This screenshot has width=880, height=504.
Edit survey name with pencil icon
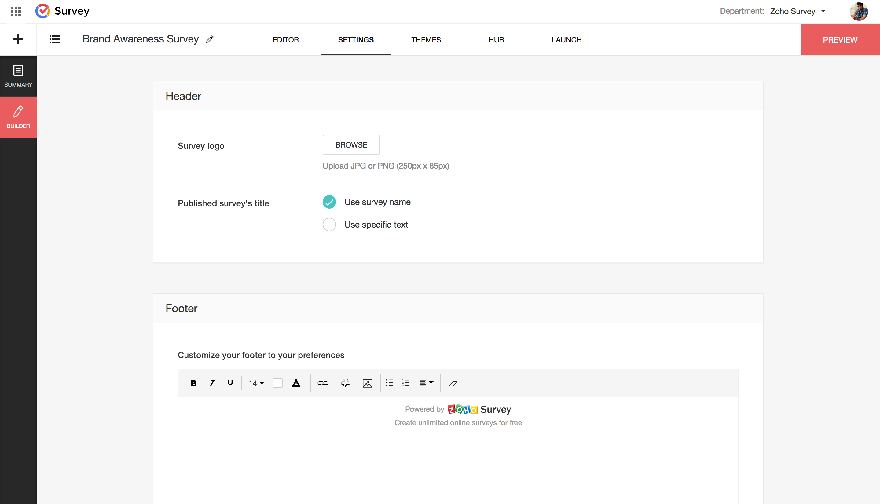point(210,39)
